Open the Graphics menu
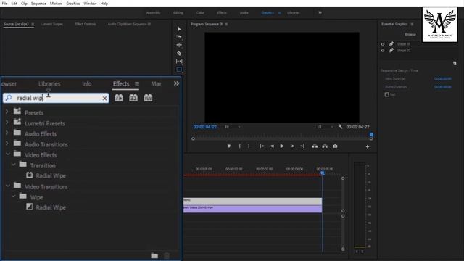The height and width of the screenshot is (261, 464). (72, 4)
